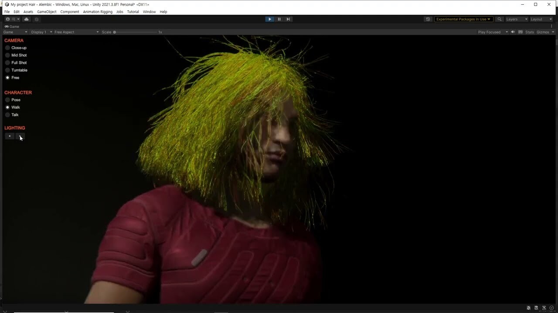
Task: Adjust the Scale slider
Action: [x=115, y=32]
